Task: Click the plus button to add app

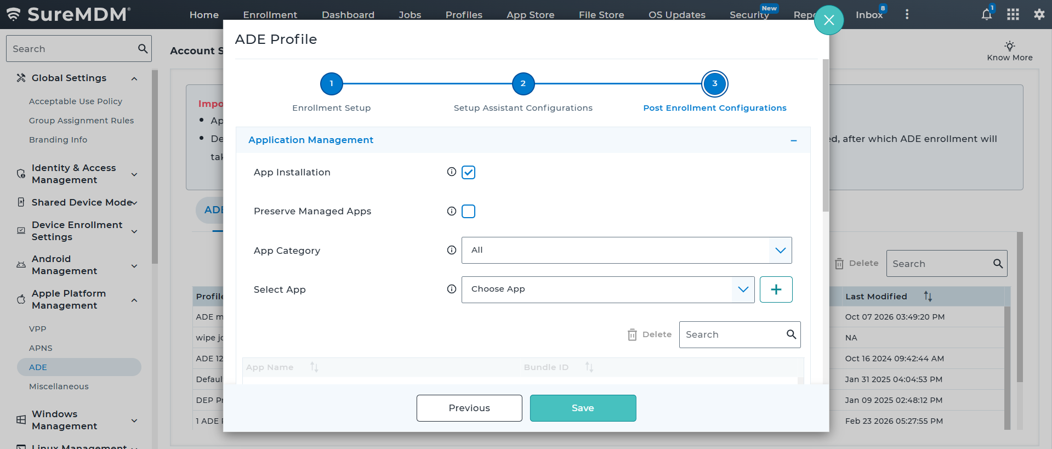Action: point(776,289)
